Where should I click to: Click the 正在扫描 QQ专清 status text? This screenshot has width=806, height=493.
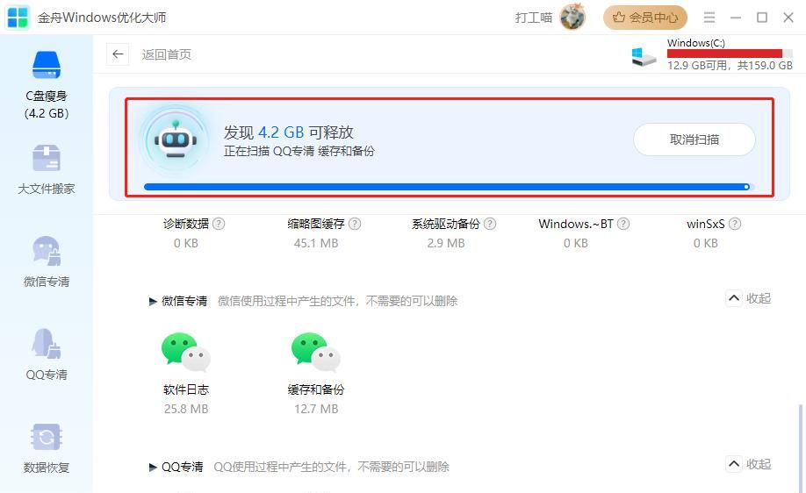(x=299, y=151)
